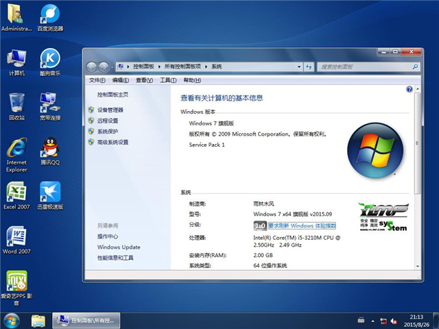
Task: Open the address bar history dropdown
Action: (299, 66)
